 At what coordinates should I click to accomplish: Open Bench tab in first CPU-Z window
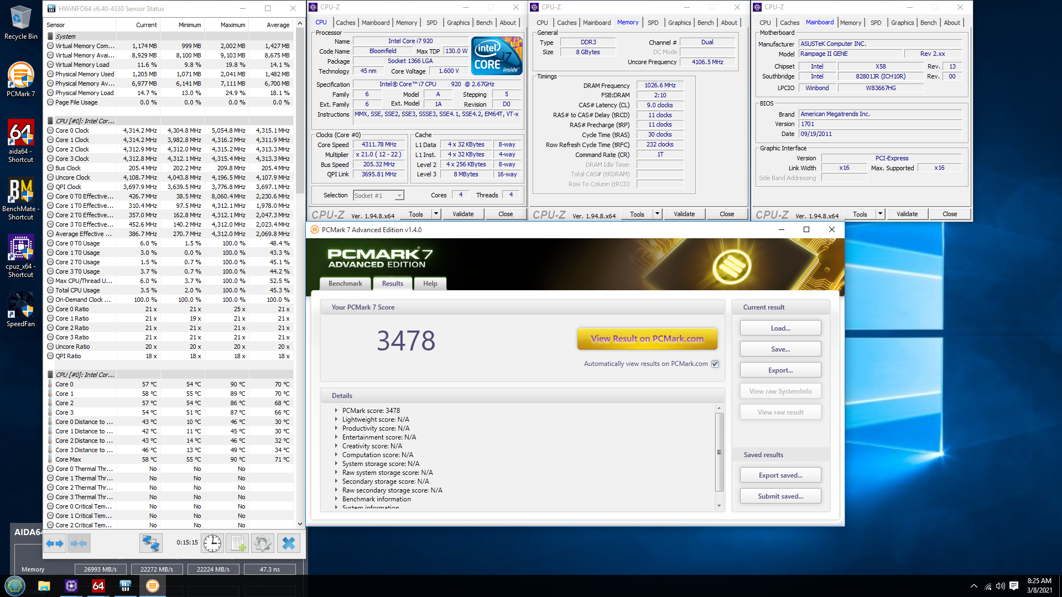click(484, 23)
